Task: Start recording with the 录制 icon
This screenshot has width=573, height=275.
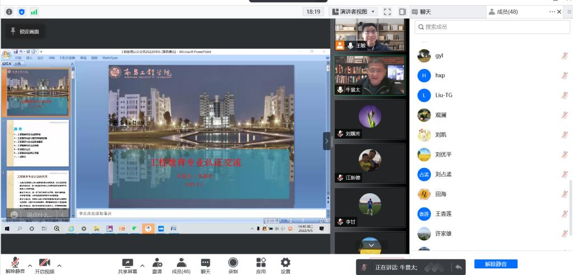Action: (233, 265)
